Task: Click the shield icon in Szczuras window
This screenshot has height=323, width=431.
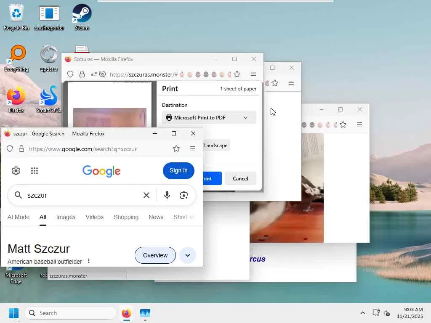Action: (x=70, y=74)
